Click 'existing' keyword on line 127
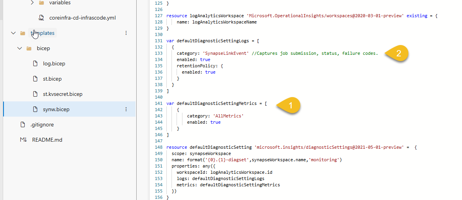This screenshot has width=462, height=200. (417, 16)
